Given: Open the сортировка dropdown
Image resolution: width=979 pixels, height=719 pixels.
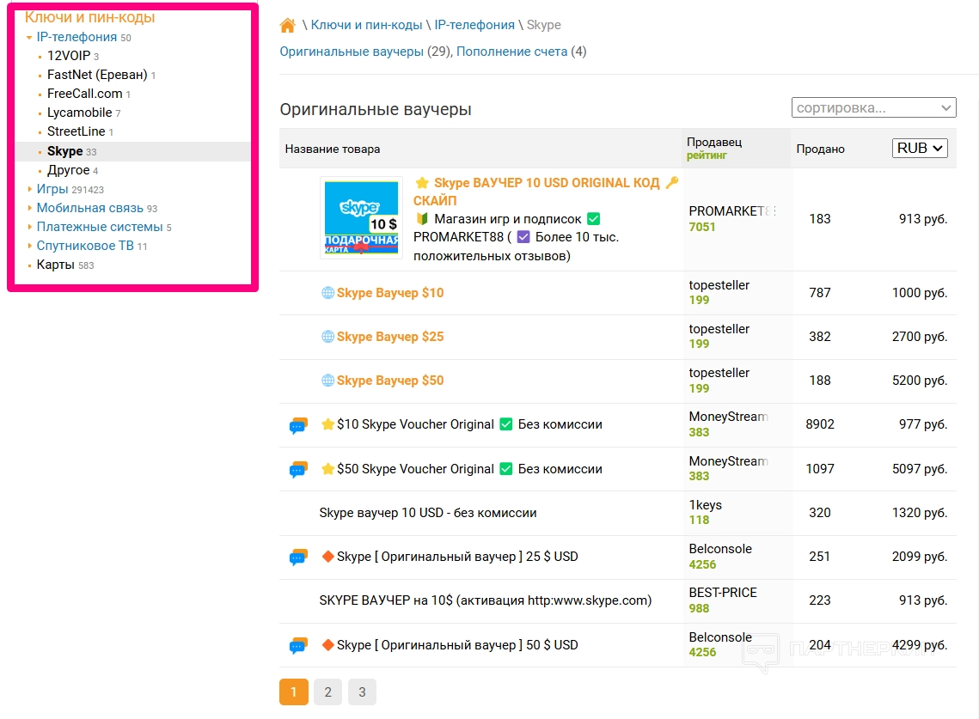Looking at the screenshot, I should (873, 107).
